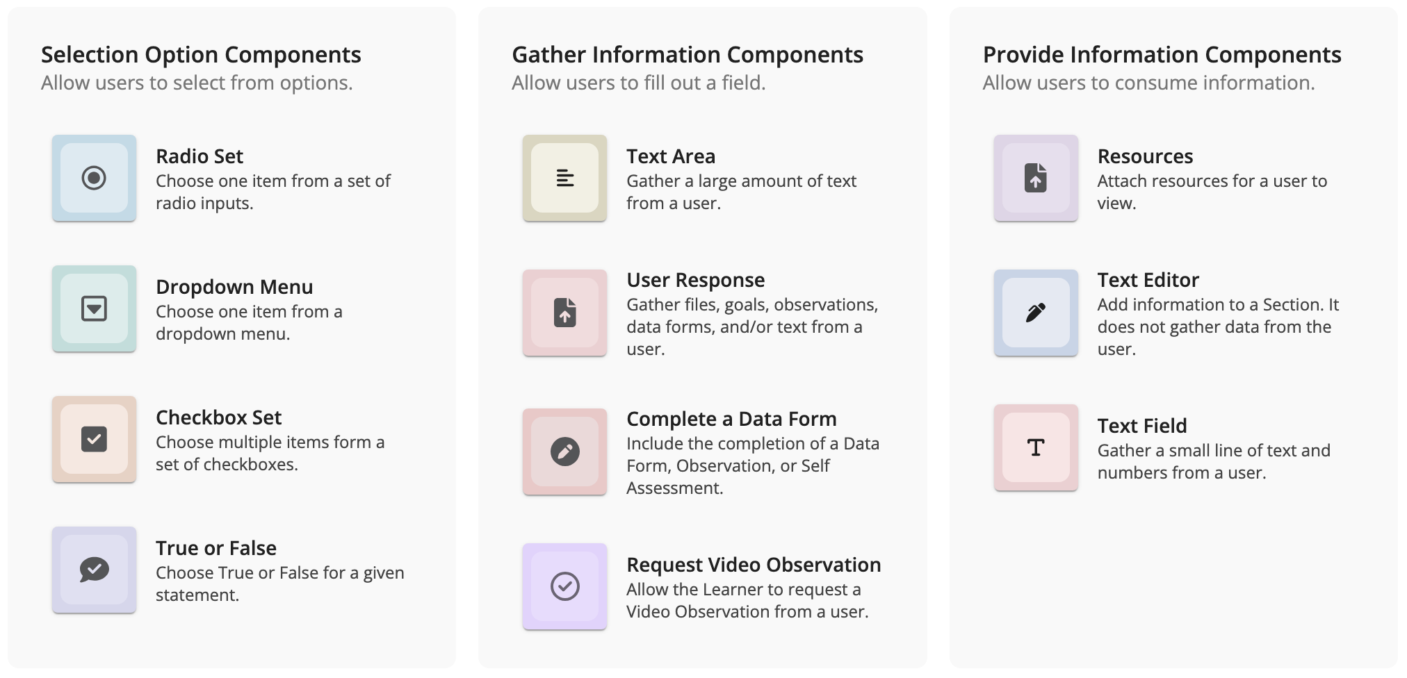Click the Radio Set component icon
Screen dimensions: 1407x678
[94, 178]
